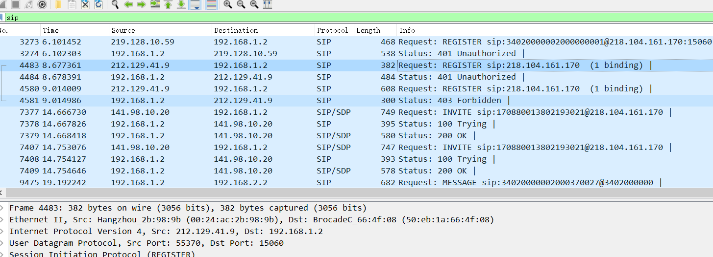Toggle packet list colorization
Viewport: 713px width, 257px height.
point(211,4)
